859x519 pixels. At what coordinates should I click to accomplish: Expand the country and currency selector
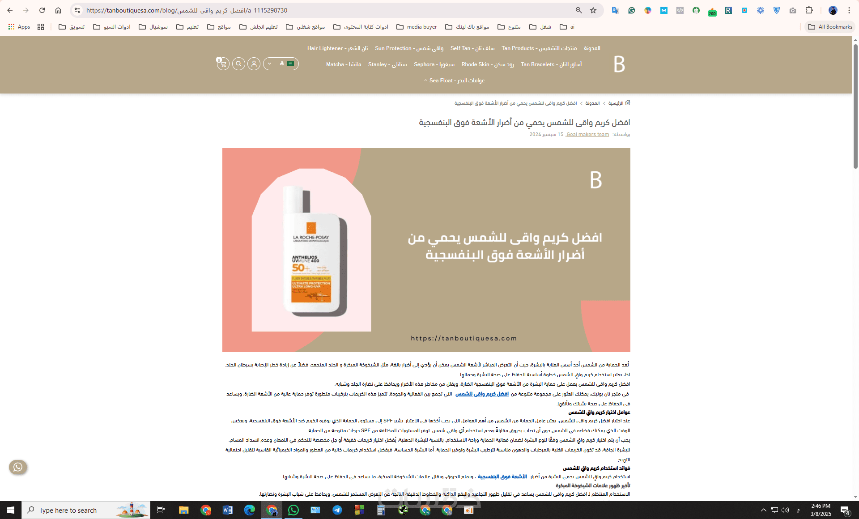pyautogui.click(x=281, y=64)
